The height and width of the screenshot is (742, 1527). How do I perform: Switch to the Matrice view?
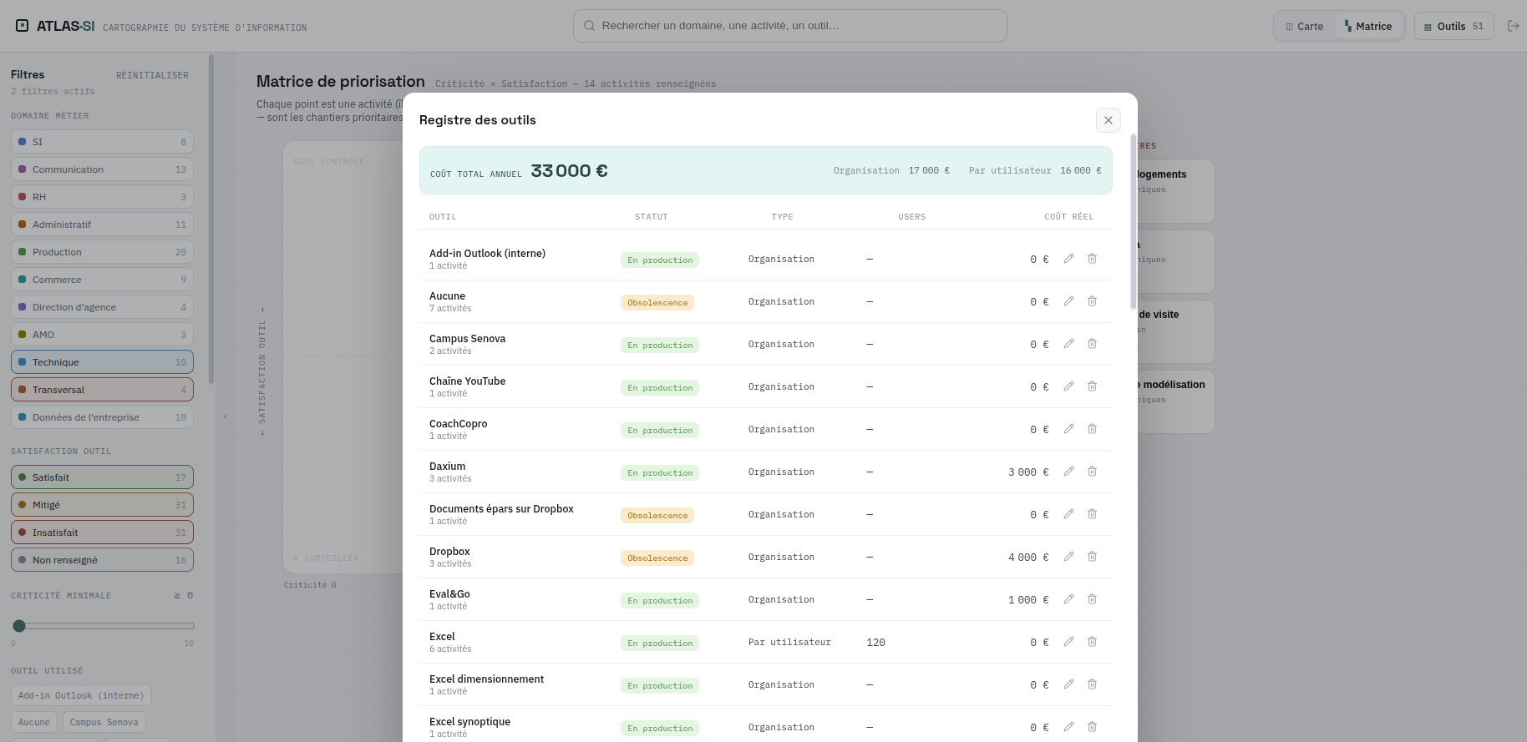click(x=1367, y=26)
